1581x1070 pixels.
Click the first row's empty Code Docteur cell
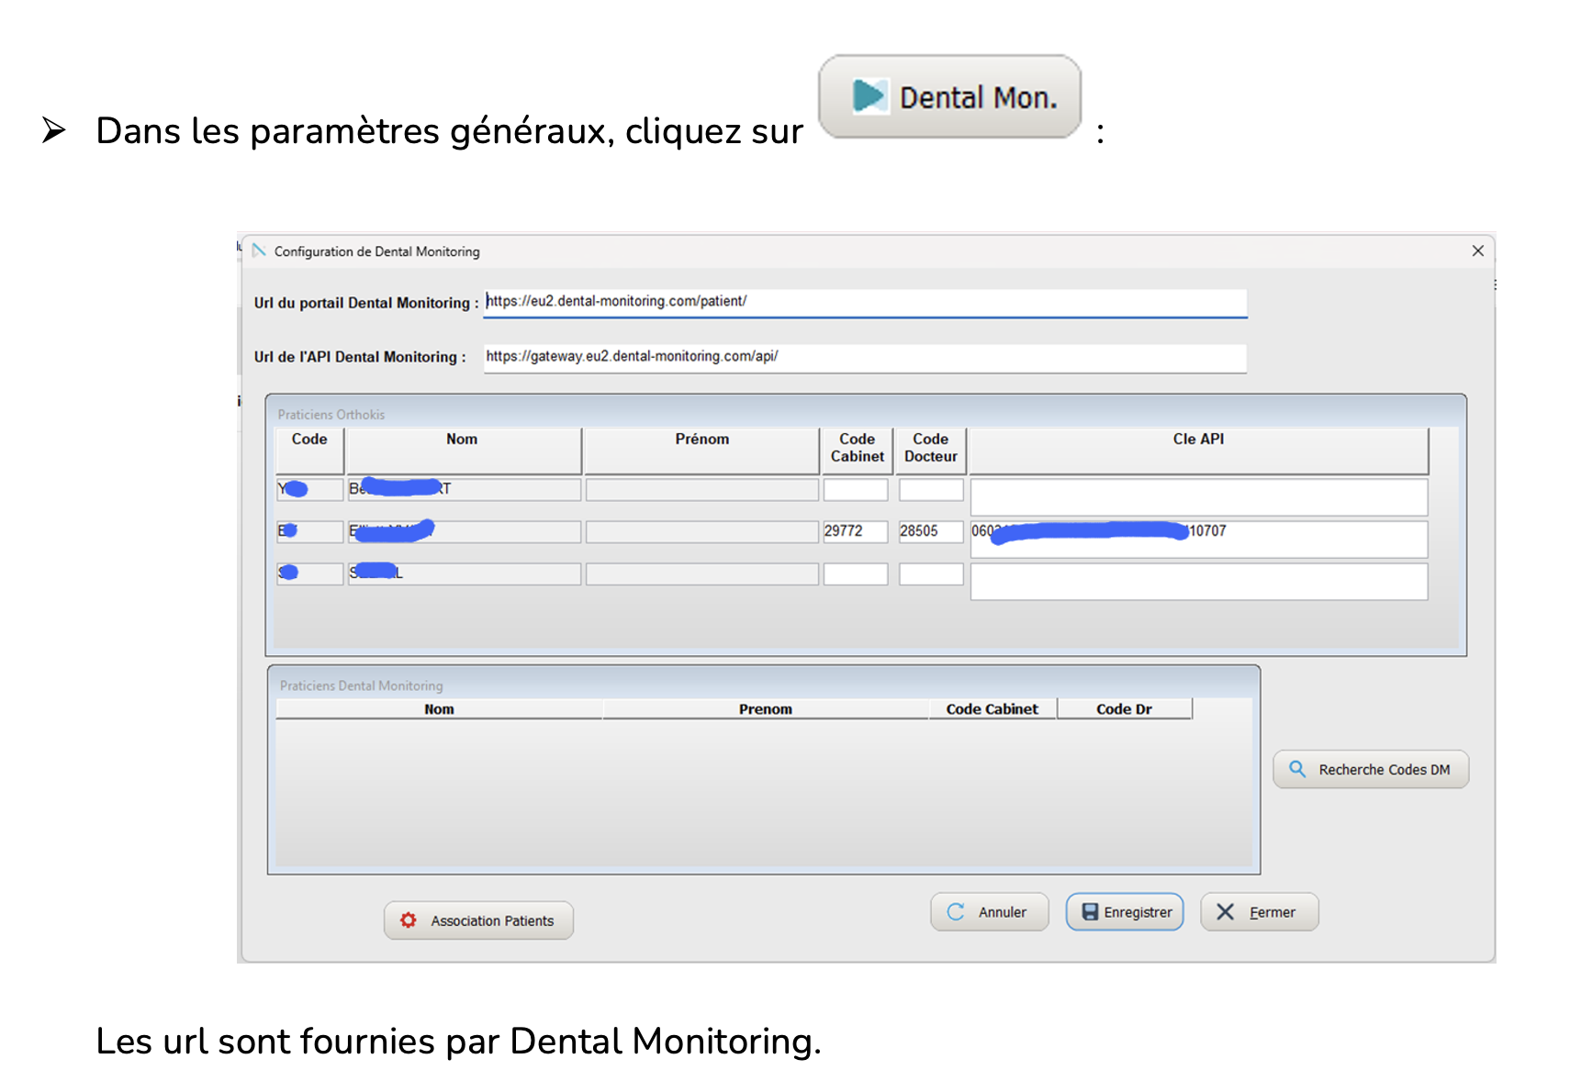[x=931, y=490]
